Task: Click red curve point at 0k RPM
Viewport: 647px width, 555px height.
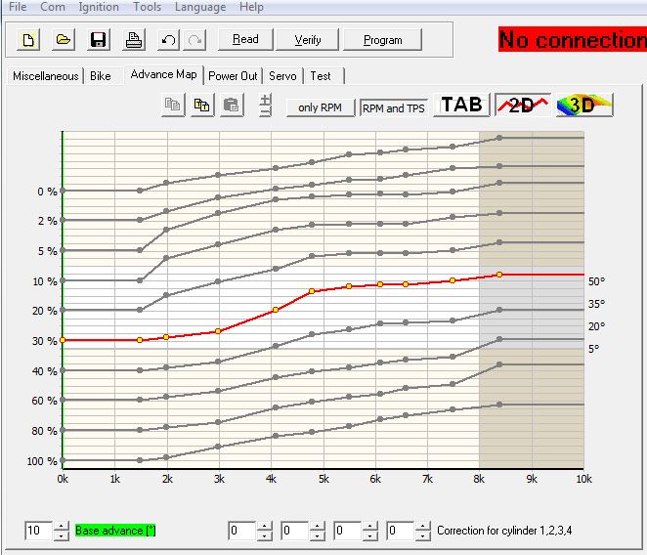Action: pyautogui.click(x=63, y=340)
